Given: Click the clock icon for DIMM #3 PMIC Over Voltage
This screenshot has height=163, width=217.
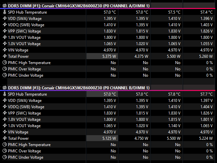Looking at the screenshot, I should click(x=5, y=151).
